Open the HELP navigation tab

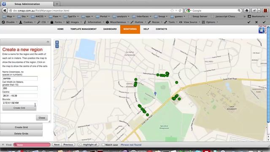point(146,29)
